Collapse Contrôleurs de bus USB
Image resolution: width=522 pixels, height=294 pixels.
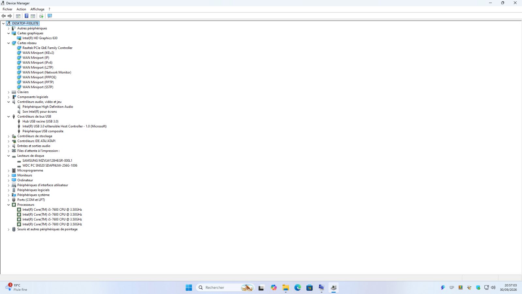pyautogui.click(x=9, y=117)
